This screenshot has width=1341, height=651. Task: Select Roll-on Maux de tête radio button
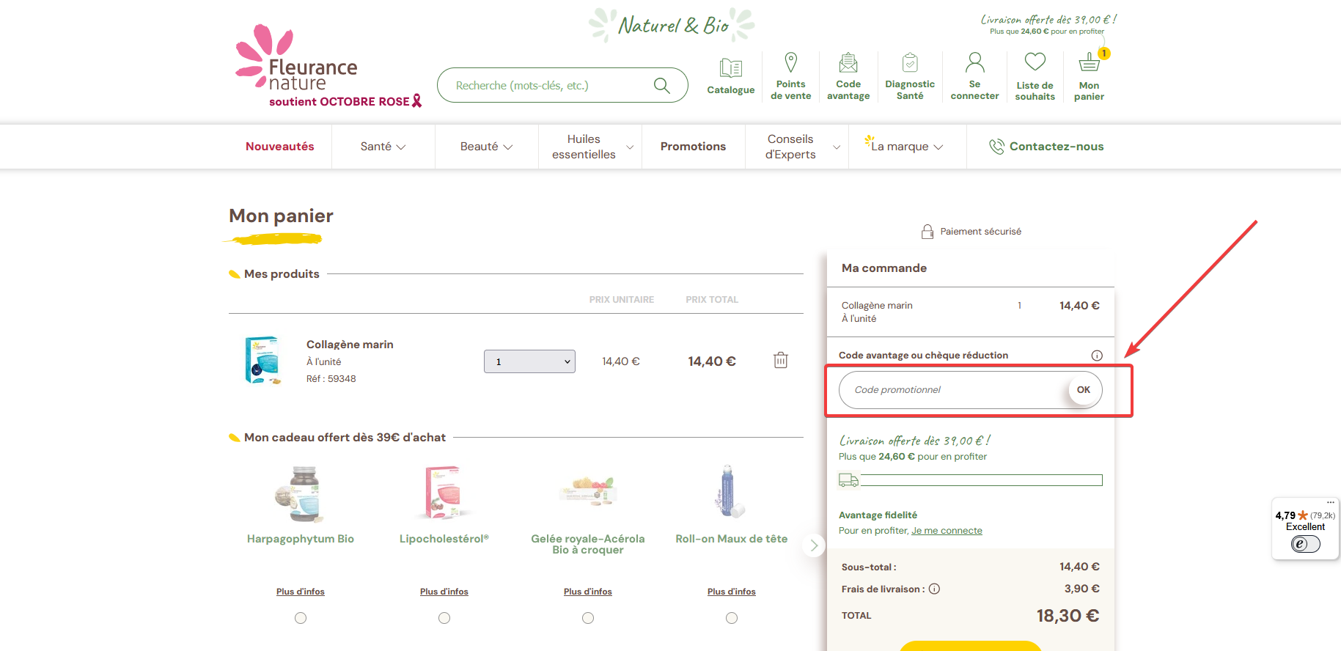click(x=732, y=618)
